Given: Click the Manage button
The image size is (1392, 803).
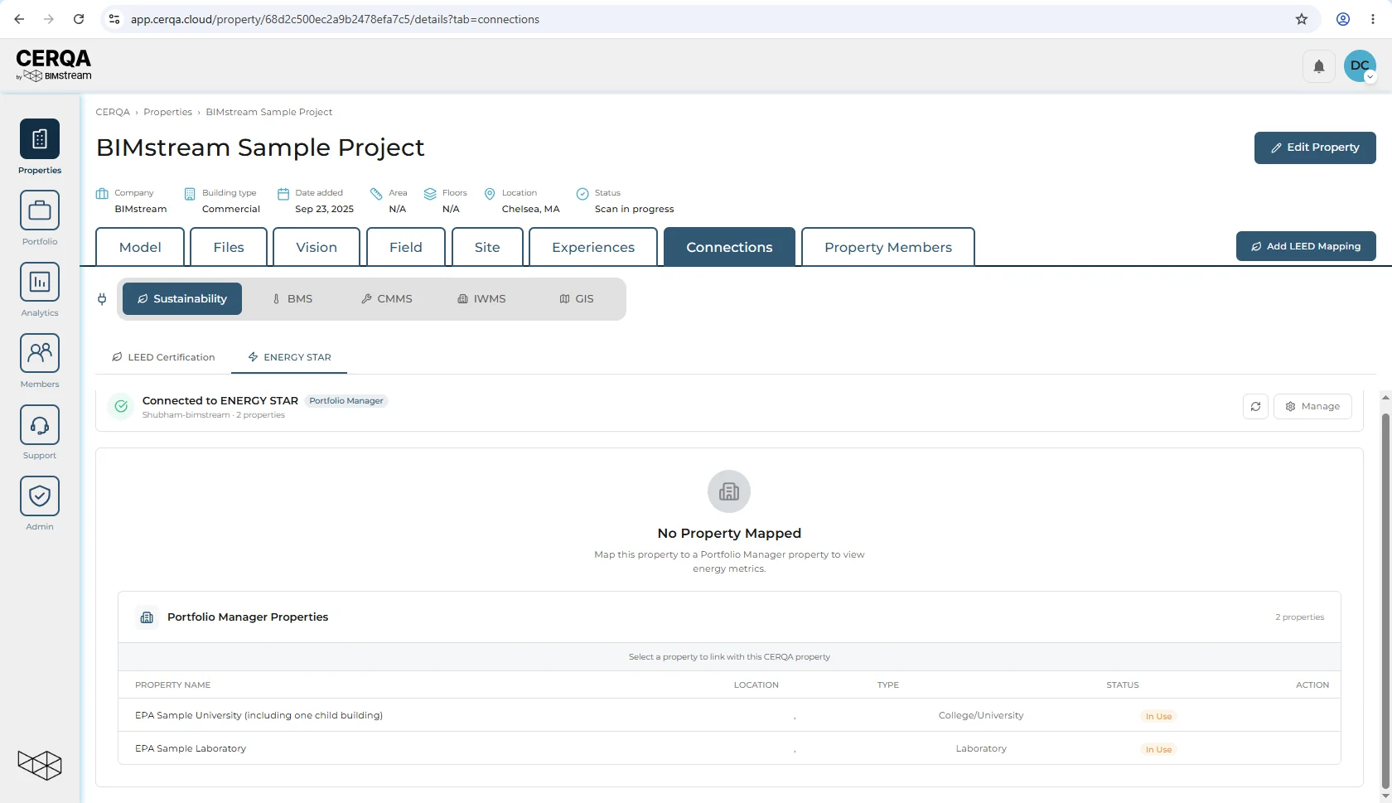Looking at the screenshot, I should (1312, 406).
